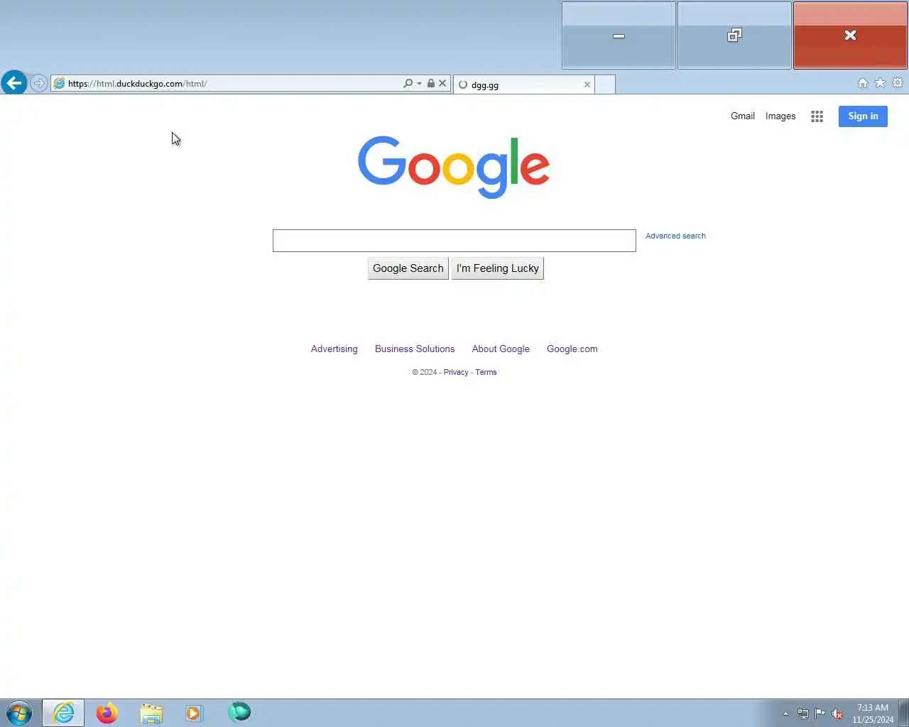Open the Gmail link
Image resolution: width=909 pixels, height=727 pixels.
(743, 116)
